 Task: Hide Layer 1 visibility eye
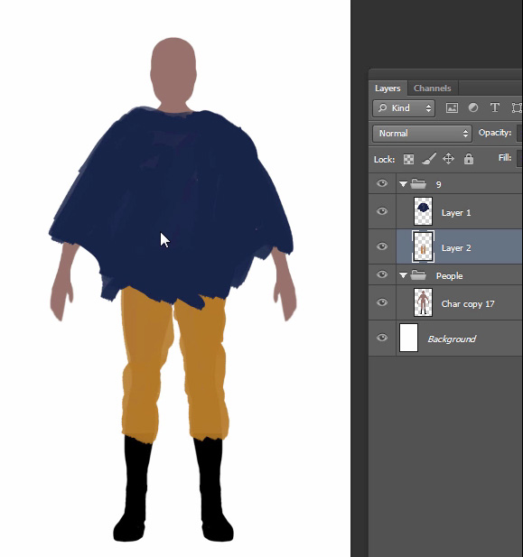[382, 211]
